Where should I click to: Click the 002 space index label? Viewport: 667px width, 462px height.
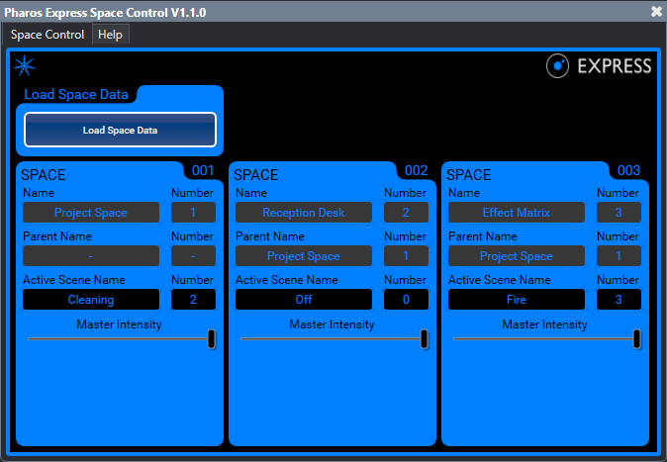(416, 170)
